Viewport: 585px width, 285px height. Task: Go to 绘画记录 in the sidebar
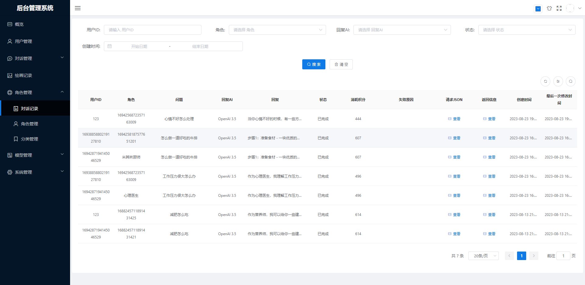(23, 75)
